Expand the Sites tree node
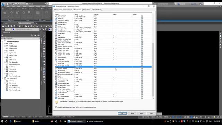Viewport: 222px width, 125px height. (x=5, y=58)
